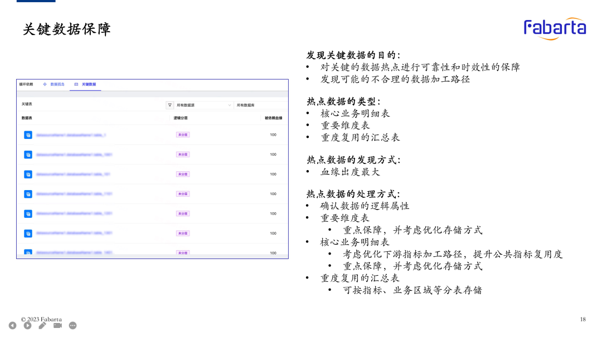Open the table link in the fifth row
Image resolution: width=602 pixels, height=338 pixels.
(74, 213)
